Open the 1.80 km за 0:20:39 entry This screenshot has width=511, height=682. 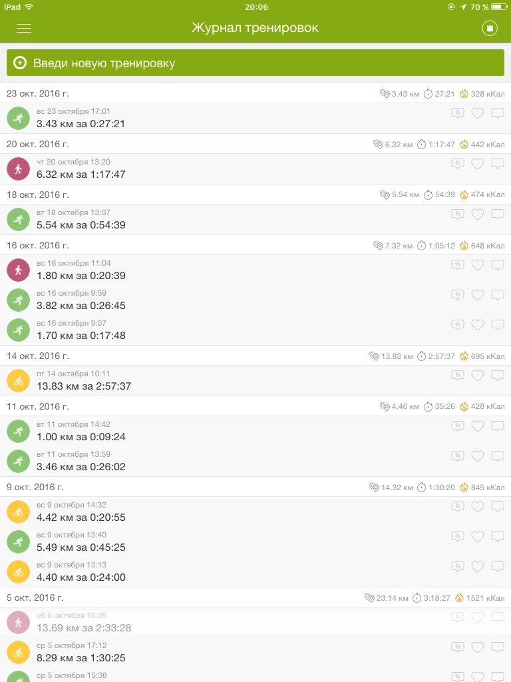pos(81,276)
